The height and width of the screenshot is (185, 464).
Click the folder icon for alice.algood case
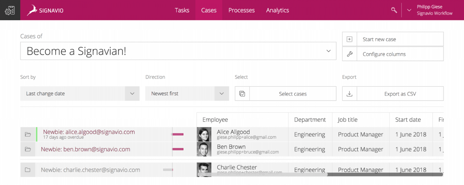(28, 135)
